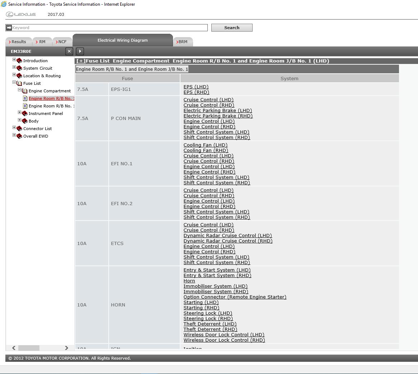Click the Overall EWD book icon
418x374 pixels.
point(19,136)
